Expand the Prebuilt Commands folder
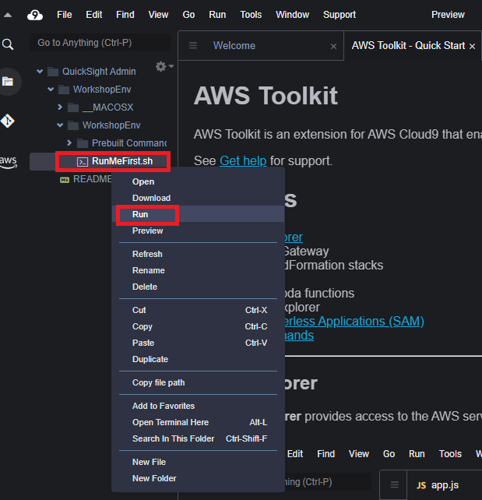Image resolution: width=482 pixels, height=500 pixels. click(x=69, y=143)
